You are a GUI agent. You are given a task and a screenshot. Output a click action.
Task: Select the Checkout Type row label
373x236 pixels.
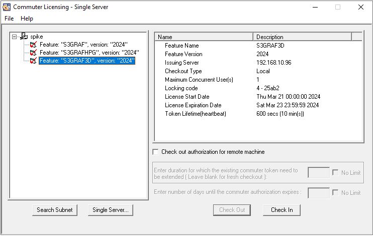(183, 71)
